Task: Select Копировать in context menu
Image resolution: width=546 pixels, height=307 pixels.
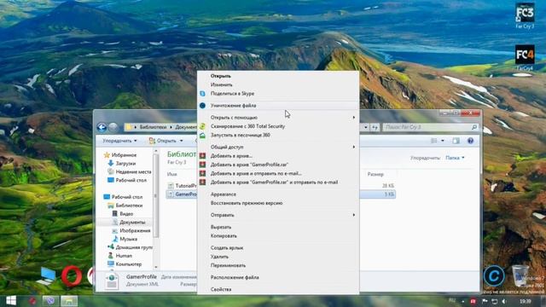Action: click(x=278, y=235)
